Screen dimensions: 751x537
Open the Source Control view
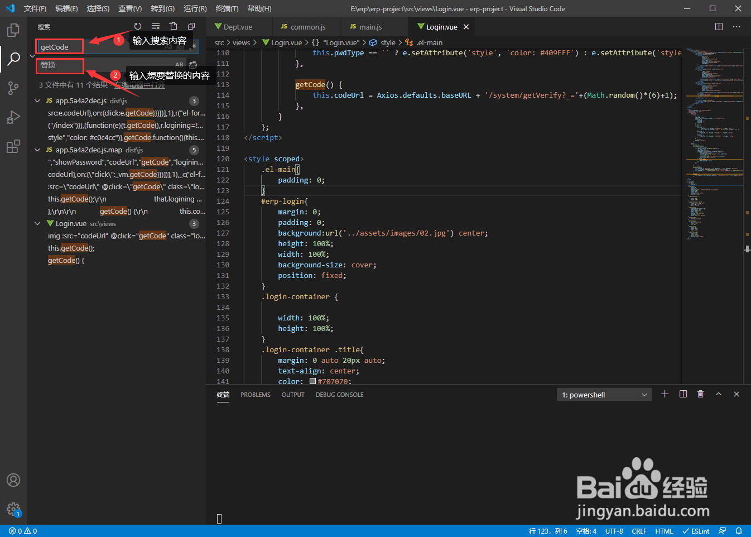pos(13,88)
